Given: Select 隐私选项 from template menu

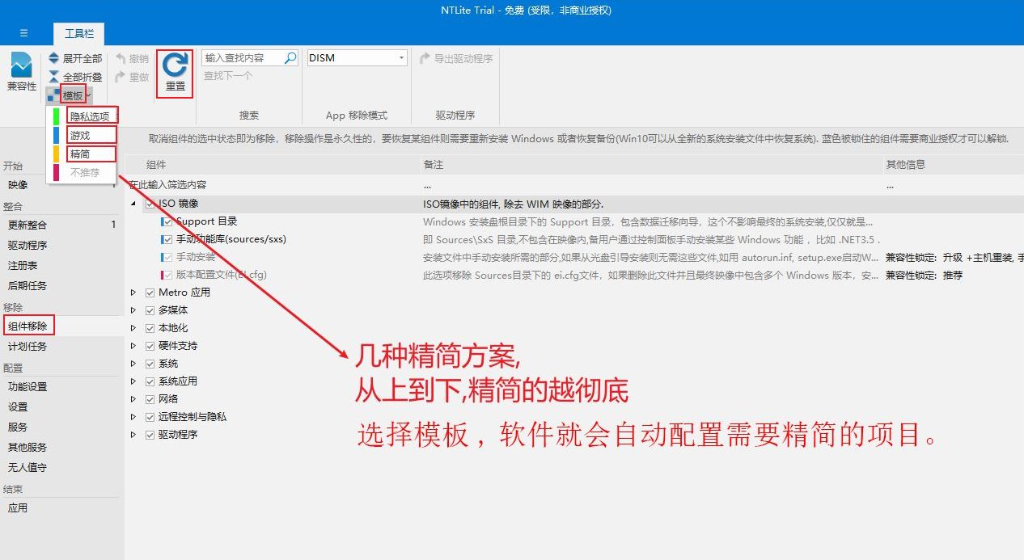Looking at the screenshot, I should 90,116.
